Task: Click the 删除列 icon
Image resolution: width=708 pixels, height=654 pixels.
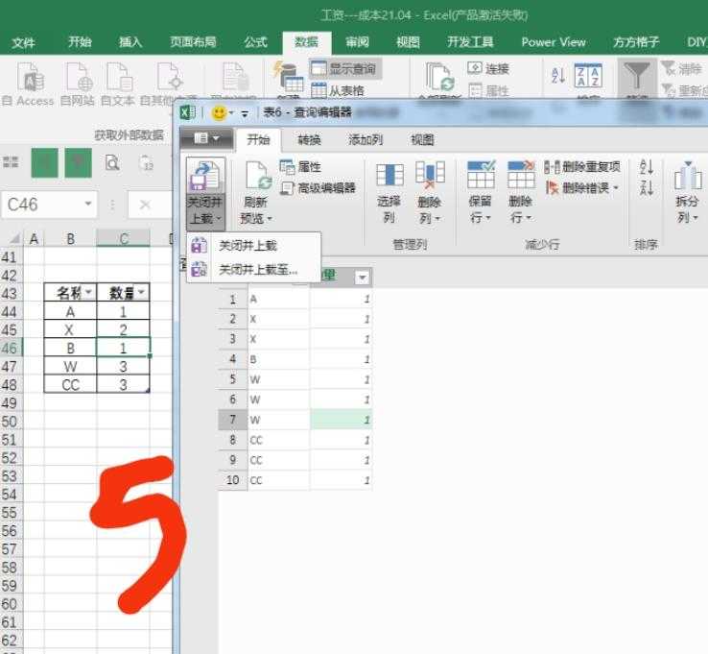Action: [430, 176]
